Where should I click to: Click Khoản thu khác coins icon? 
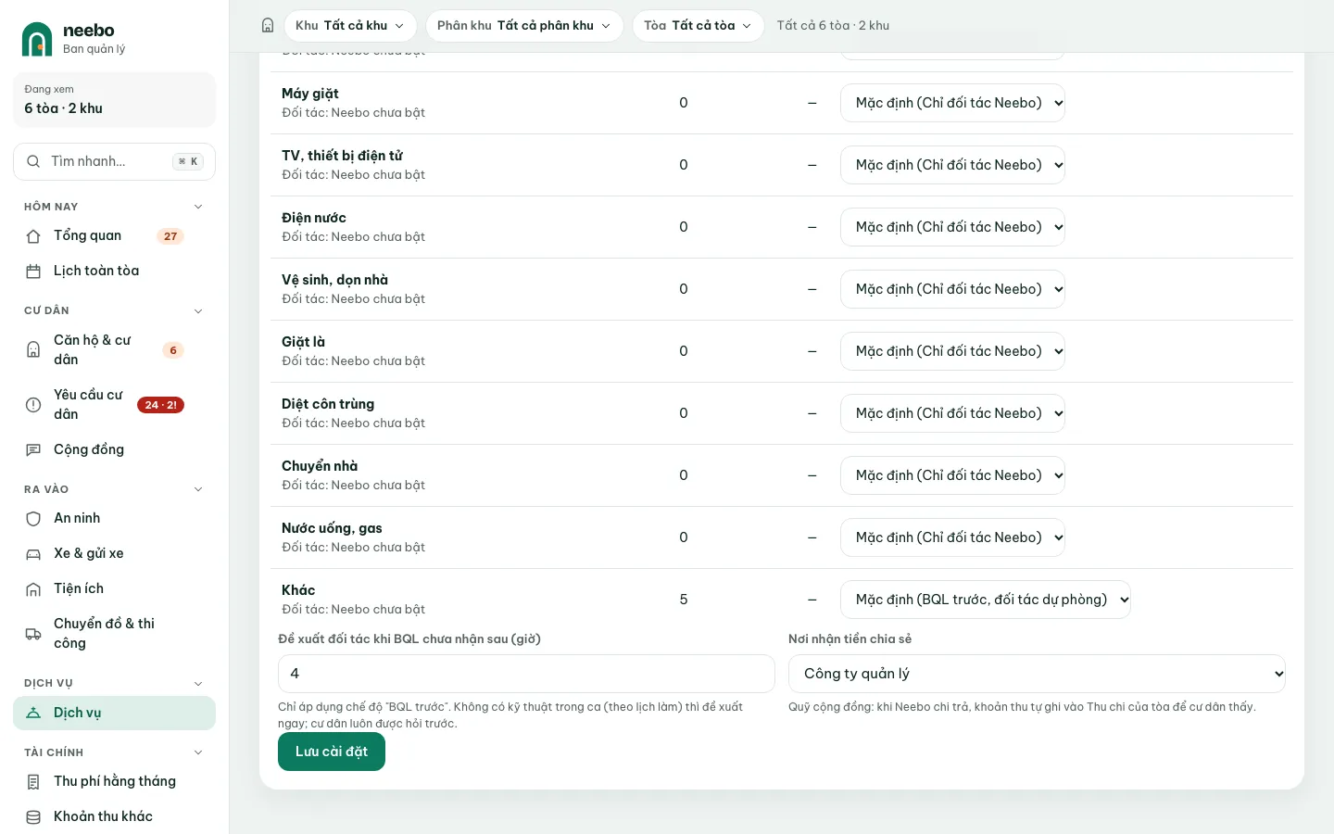(x=33, y=817)
